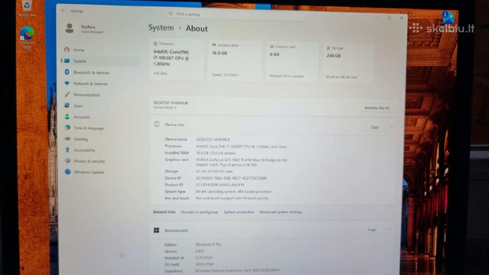Screen dimensions: 489x275
Task: Copy the Windows info details
Action: (x=372, y=230)
